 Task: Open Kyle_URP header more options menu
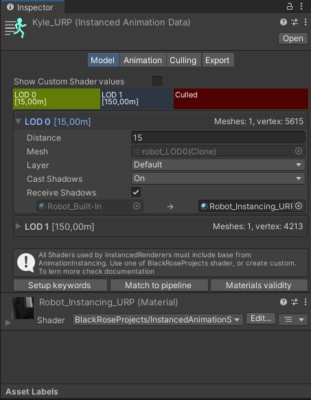(306, 22)
